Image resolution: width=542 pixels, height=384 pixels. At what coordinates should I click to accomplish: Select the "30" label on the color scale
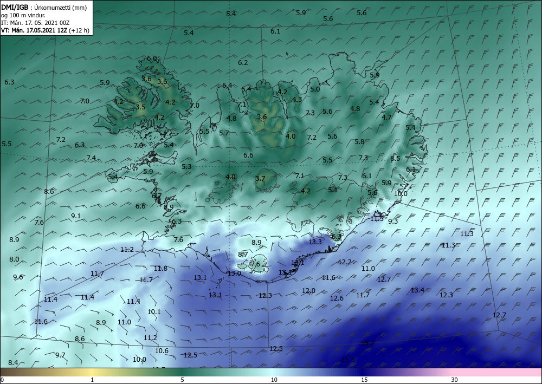tap(455, 380)
